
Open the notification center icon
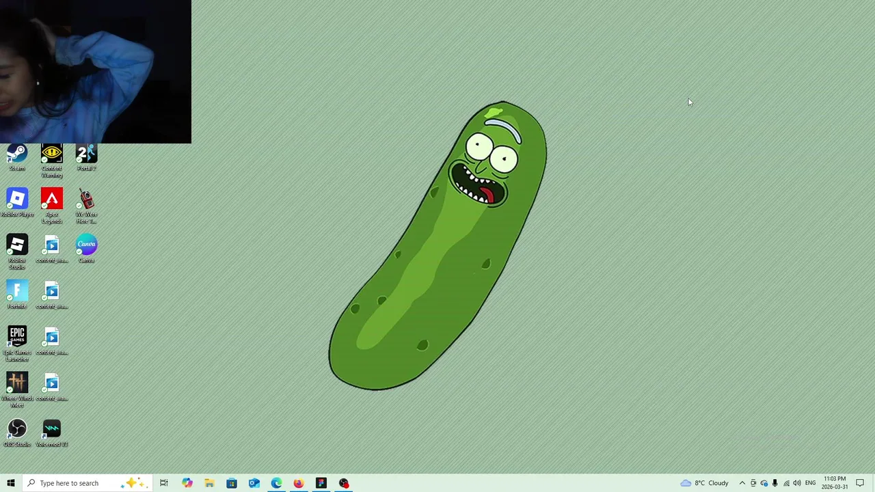tap(860, 483)
